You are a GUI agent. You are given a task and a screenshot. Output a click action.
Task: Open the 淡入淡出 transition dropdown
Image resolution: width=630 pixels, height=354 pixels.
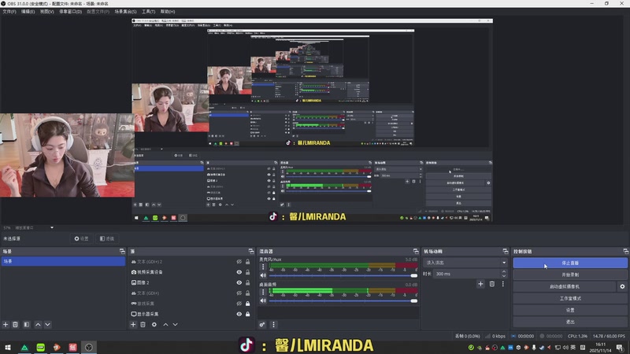pyautogui.click(x=465, y=263)
